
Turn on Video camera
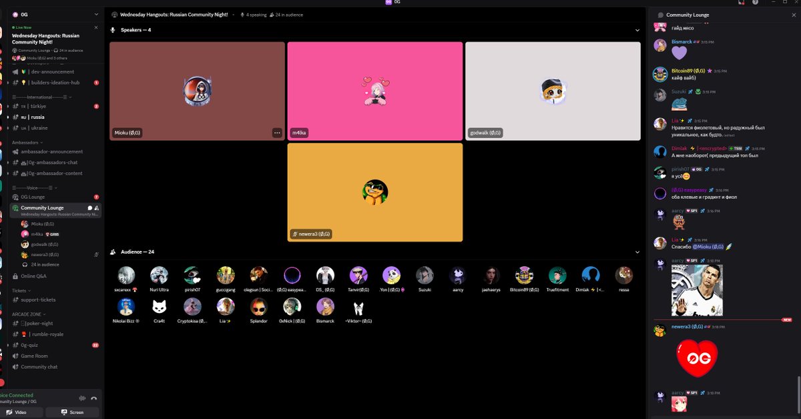17,412
